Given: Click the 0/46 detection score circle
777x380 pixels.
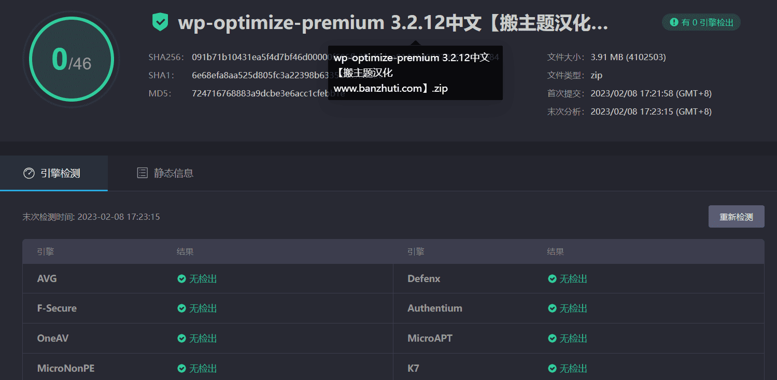Looking at the screenshot, I should click(x=72, y=59).
